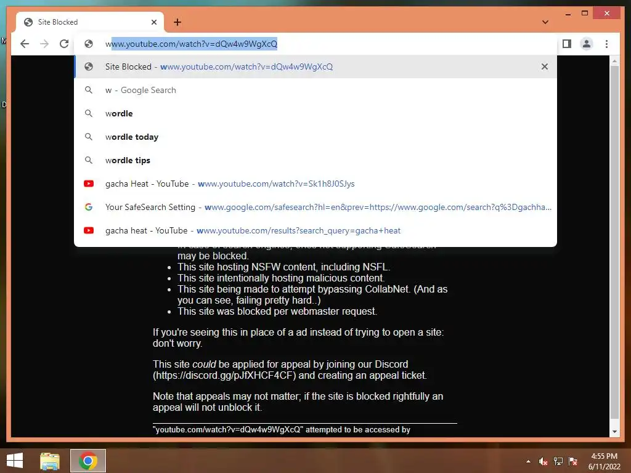Click the YouTube icon beside gacha Heat watch
The width and height of the screenshot is (631, 473).
(x=89, y=184)
